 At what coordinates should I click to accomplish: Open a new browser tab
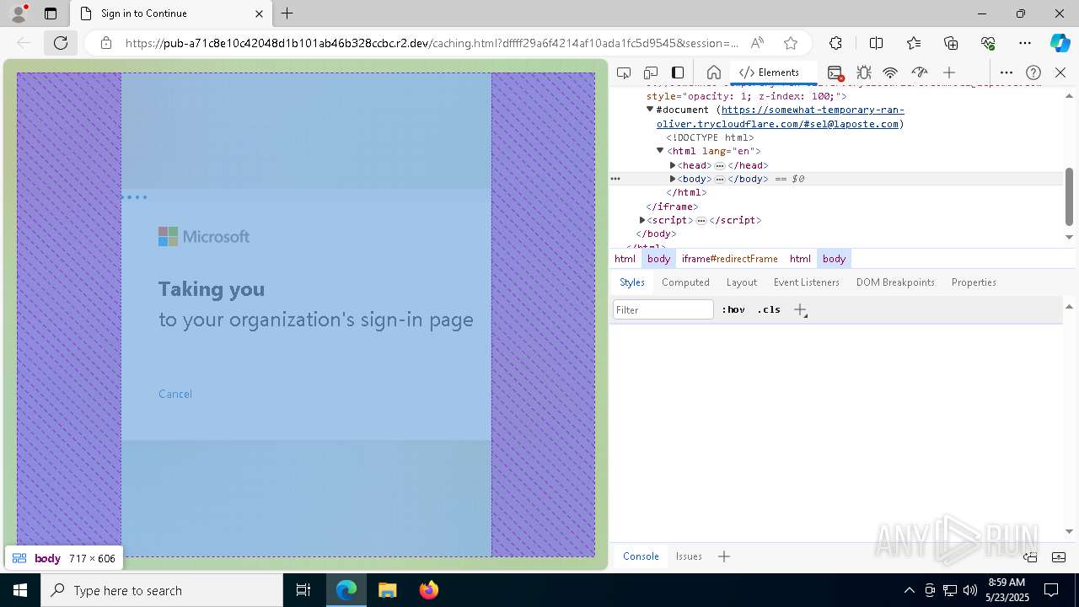[287, 13]
